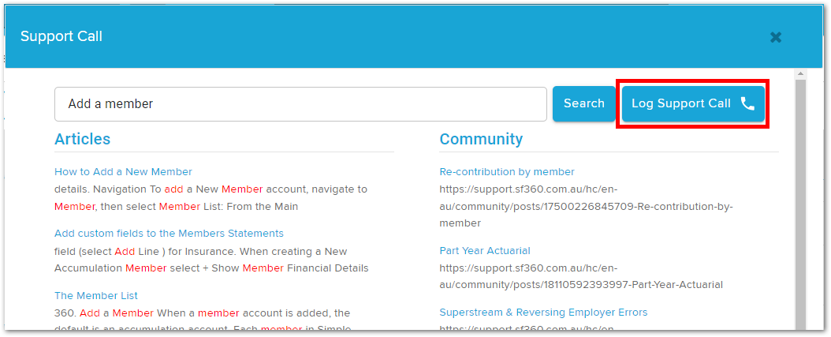Select the Articles section heading
Image resolution: width=831 pixels, height=337 pixels.
[83, 139]
